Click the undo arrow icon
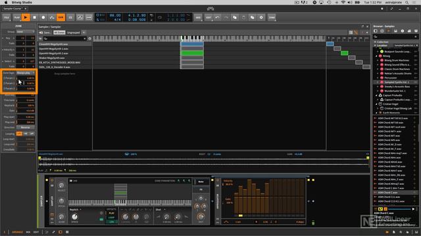The image size is (421, 236). tap(217, 18)
